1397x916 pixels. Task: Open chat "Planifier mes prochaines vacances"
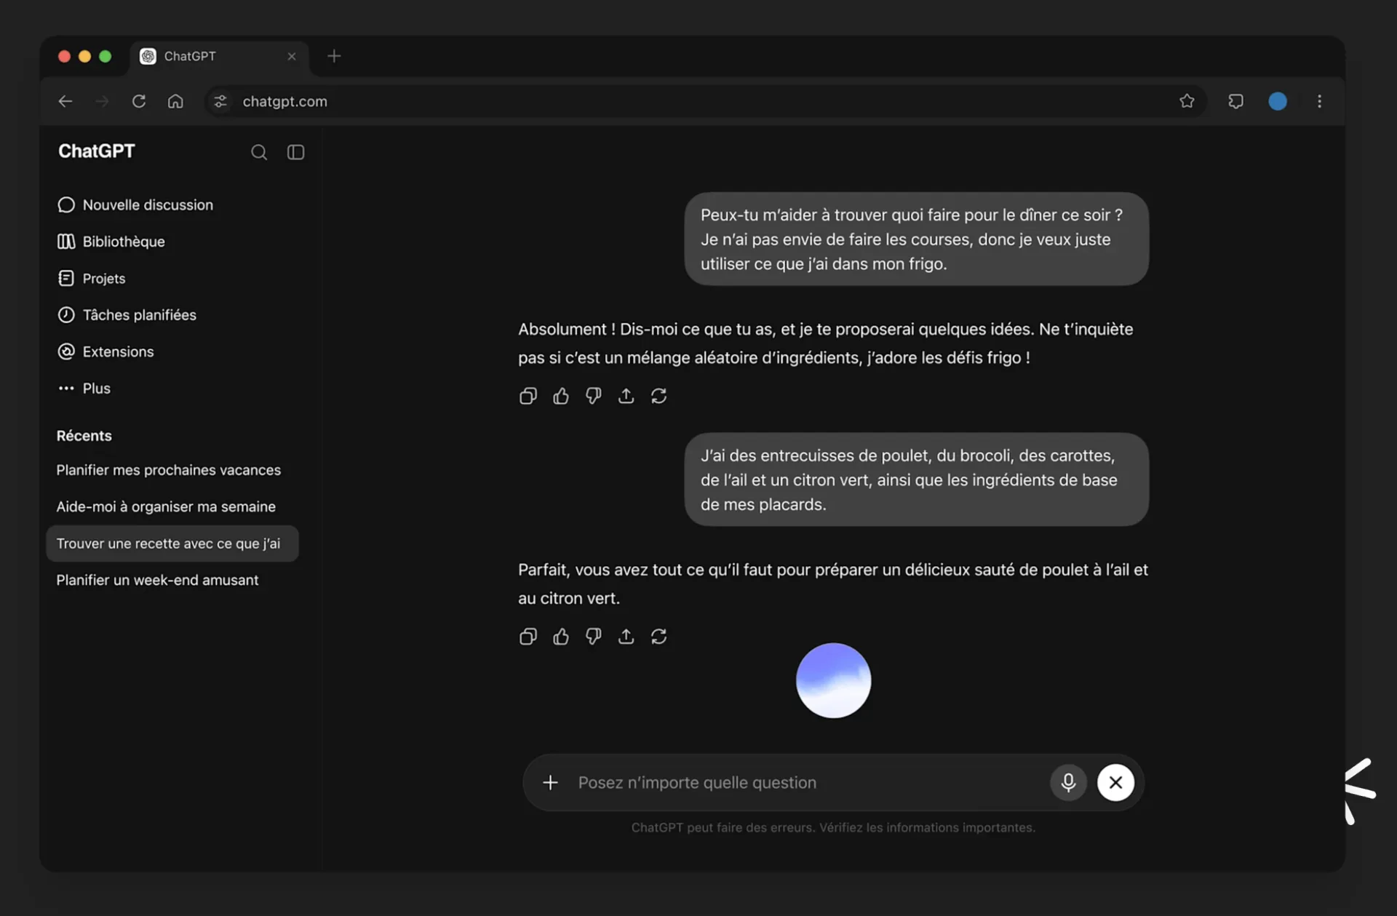pos(169,470)
